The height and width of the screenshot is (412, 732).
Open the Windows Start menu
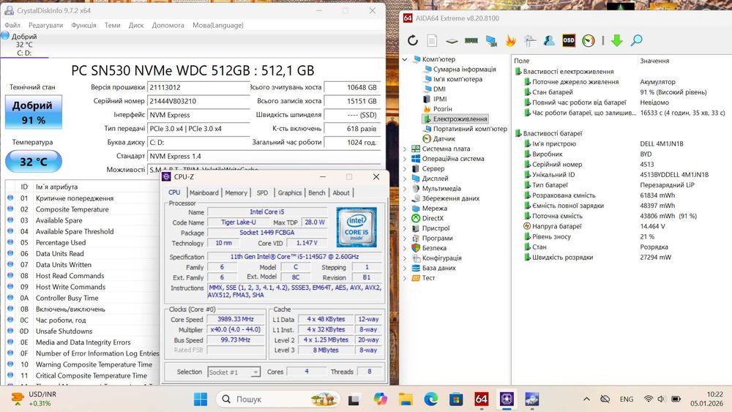tap(201, 399)
